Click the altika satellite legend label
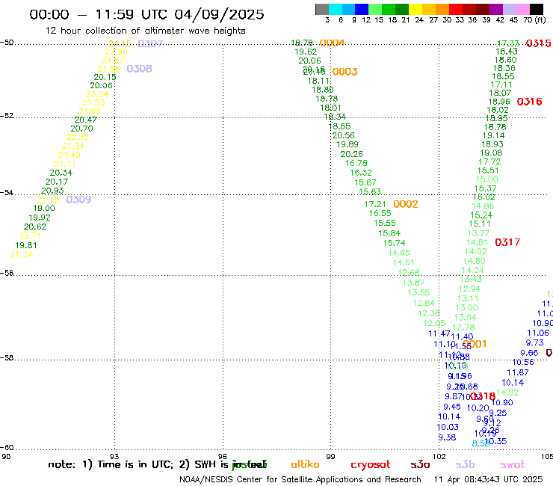The image size is (553, 486). [x=305, y=464]
